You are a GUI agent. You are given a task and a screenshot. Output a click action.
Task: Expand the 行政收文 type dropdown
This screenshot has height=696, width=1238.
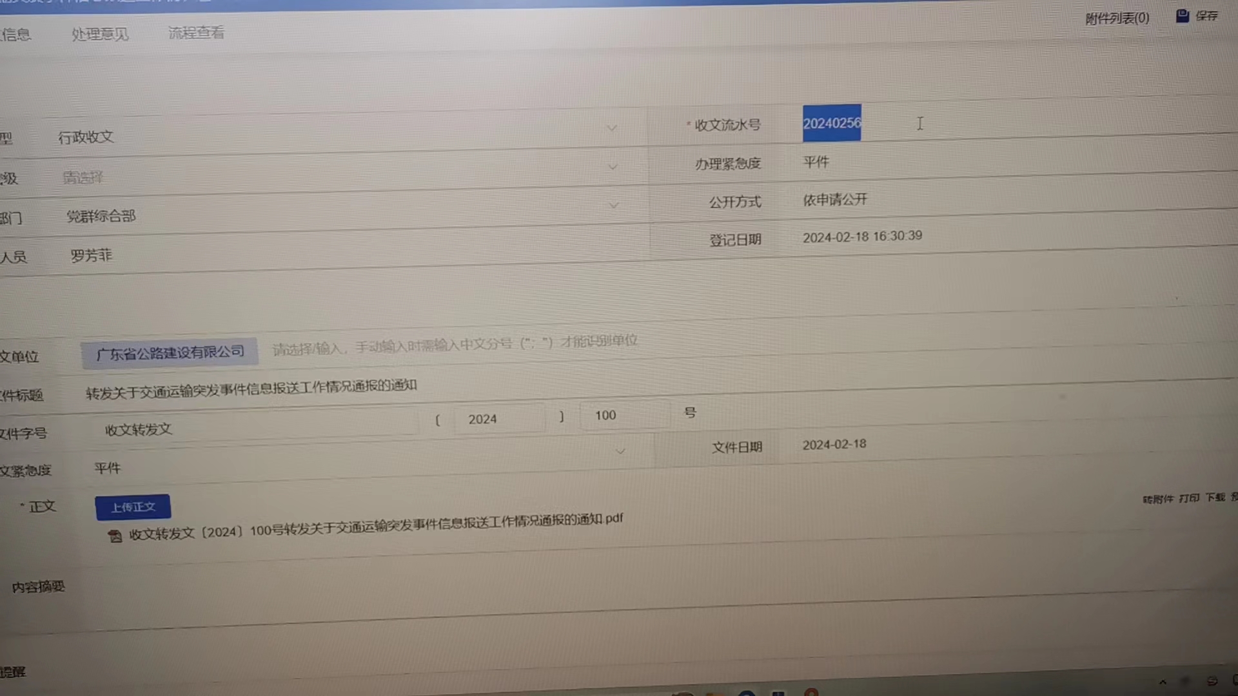coord(612,128)
